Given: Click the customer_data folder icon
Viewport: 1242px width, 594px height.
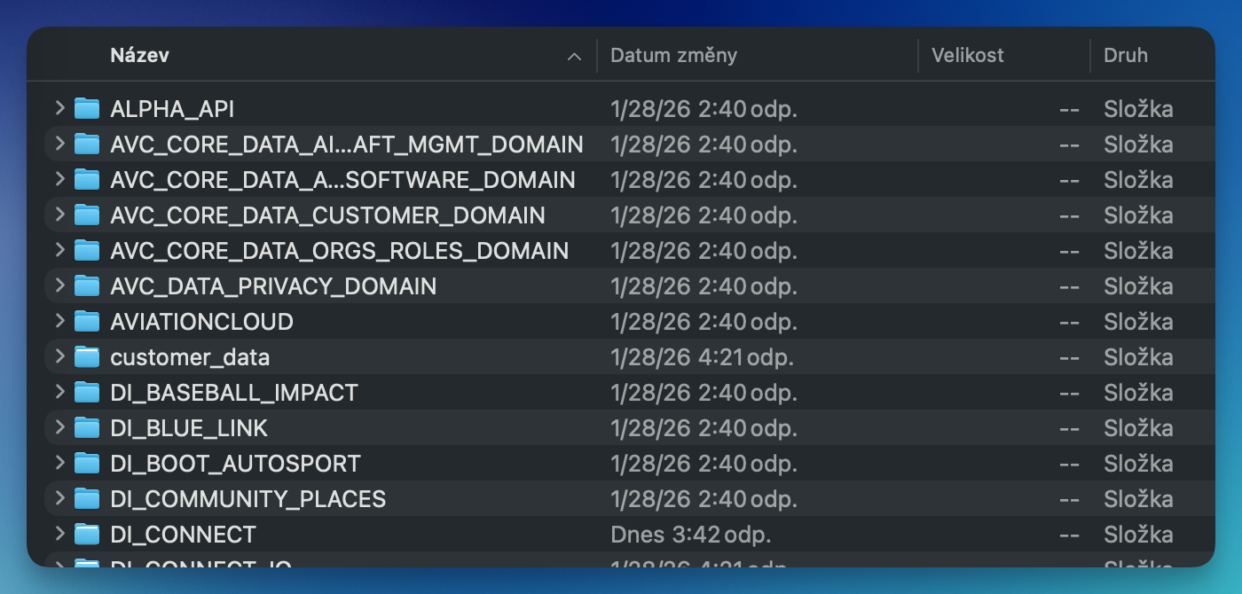Looking at the screenshot, I should click(86, 357).
